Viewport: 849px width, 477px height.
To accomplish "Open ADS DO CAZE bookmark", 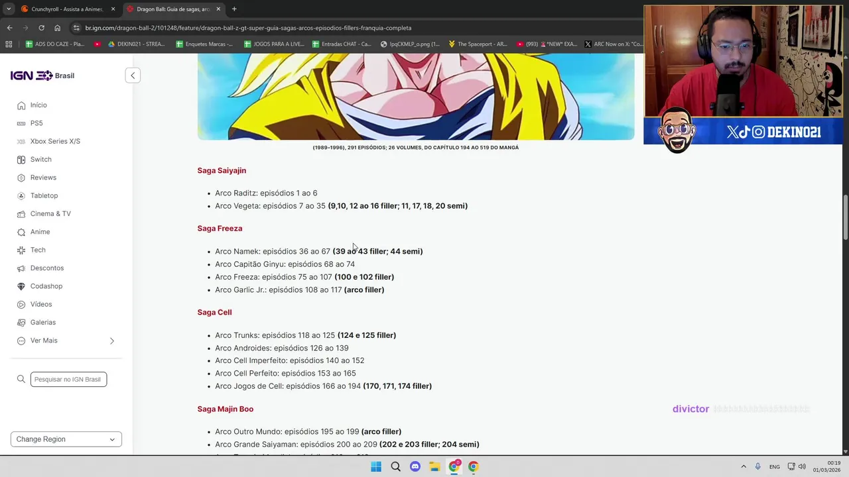I will click(54, 44).
